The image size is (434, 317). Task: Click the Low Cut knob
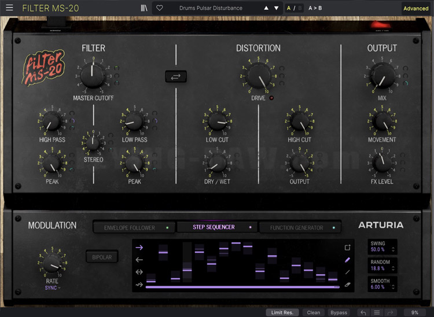pyautogui.click(x=217, y=121)
